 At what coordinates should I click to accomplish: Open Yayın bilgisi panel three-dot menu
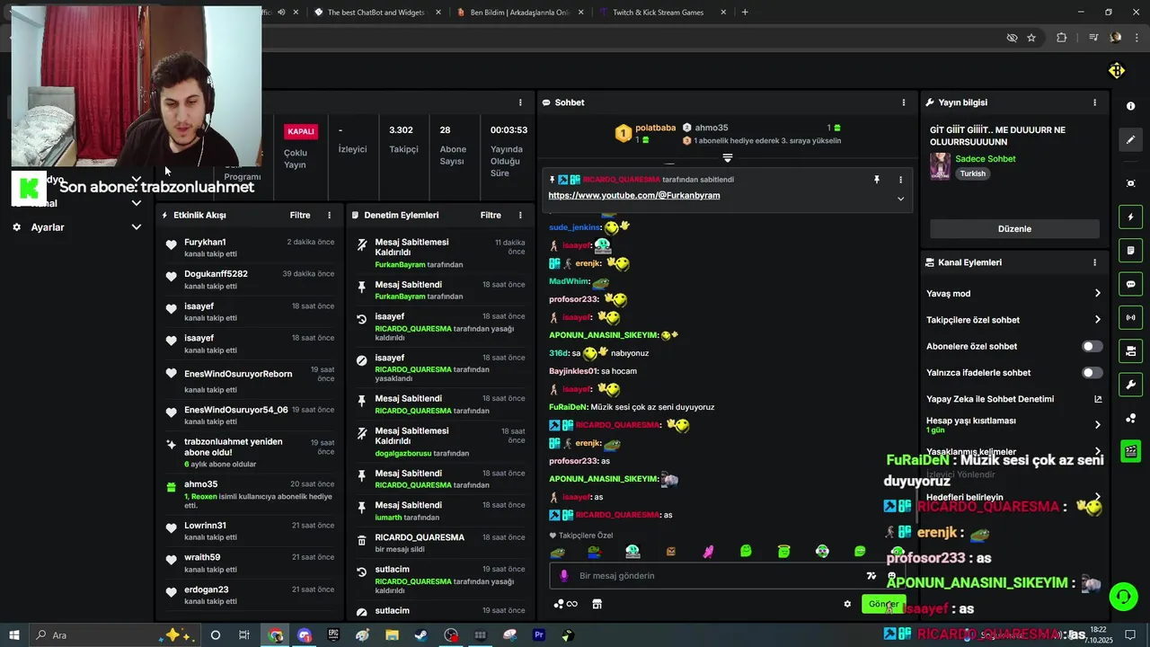pyautogui.click(x=1094, y=102)
